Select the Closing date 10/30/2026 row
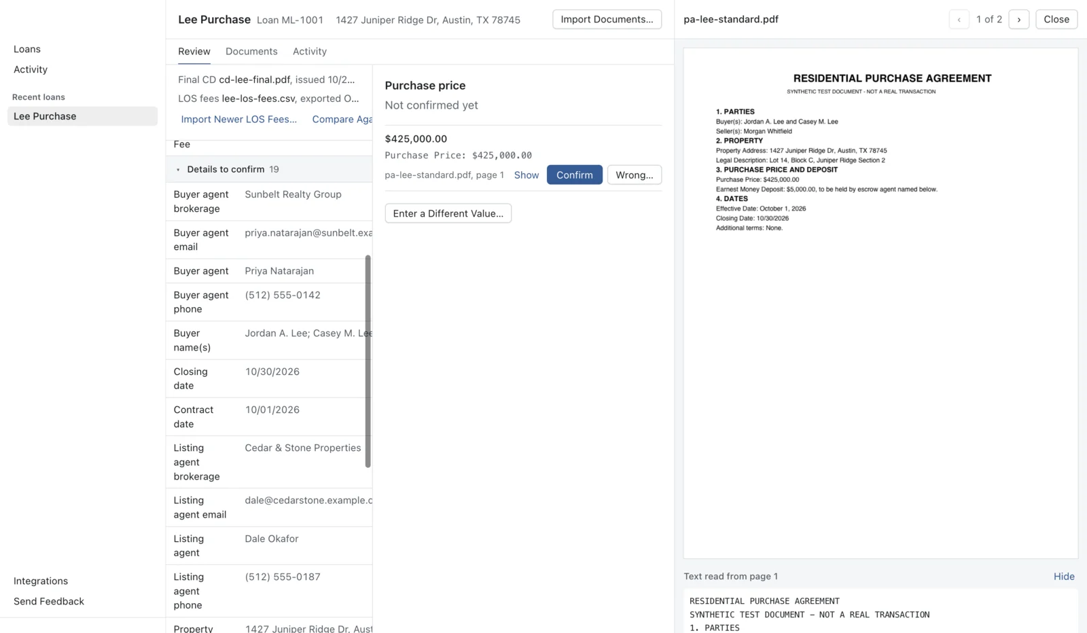 click(x=269, y=378)
